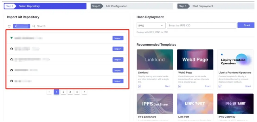This screenshot has height=122, width=257.
Task: Click the search magnifier icon
Action: (x=34, y=26)
